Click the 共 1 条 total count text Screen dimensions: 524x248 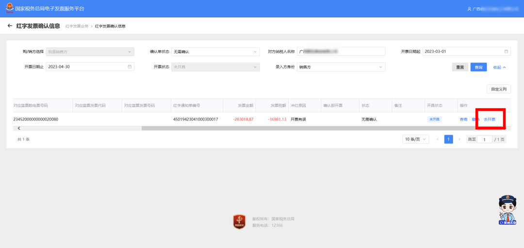click(x=23, y=139)
